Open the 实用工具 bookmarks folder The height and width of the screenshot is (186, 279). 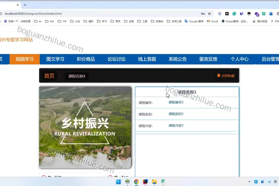pyautogui.click(x=174, y=21)
